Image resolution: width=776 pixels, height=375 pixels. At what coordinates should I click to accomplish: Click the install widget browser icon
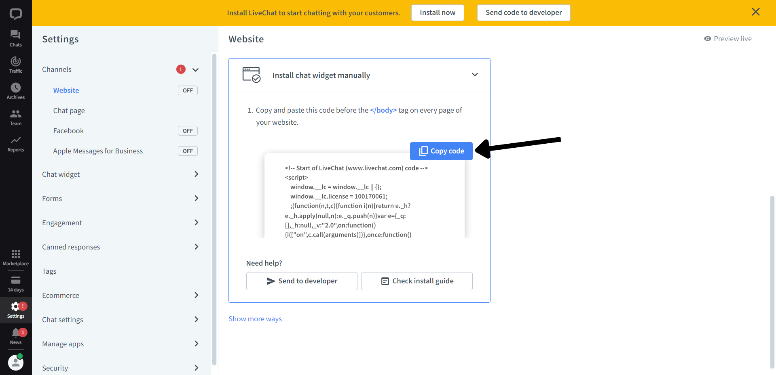coord(252,75)
